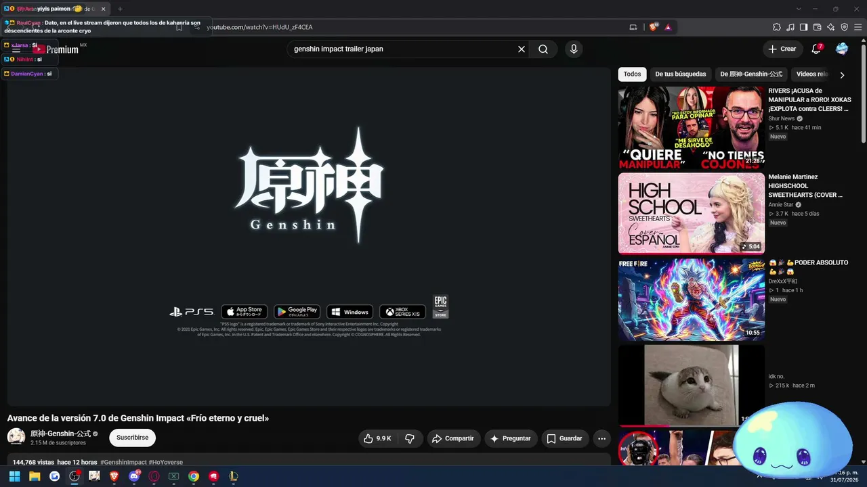Click the YouTube Premium logo
Image resolution: width=867 pixels, height=487 pixels.
pos(56,49)
